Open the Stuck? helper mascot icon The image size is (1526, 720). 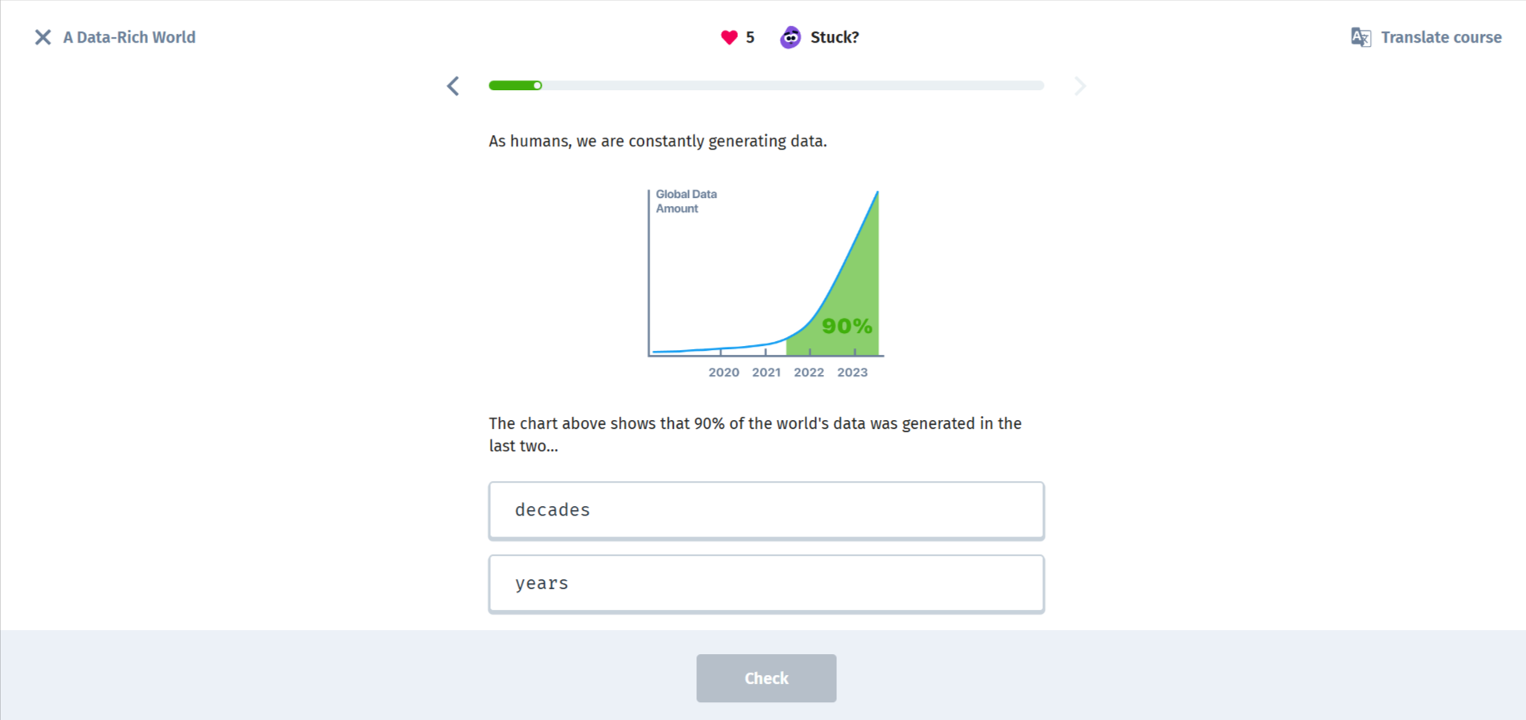pos(790,37)
